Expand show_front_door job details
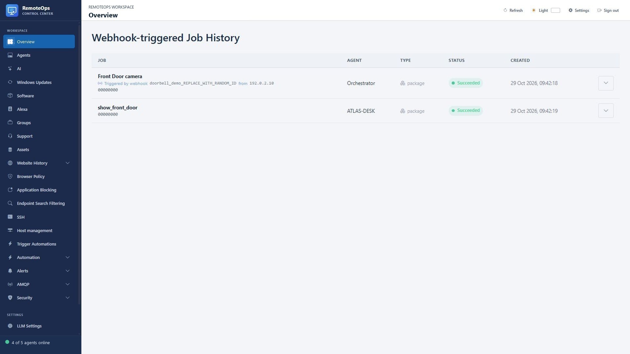 [606, 111]
